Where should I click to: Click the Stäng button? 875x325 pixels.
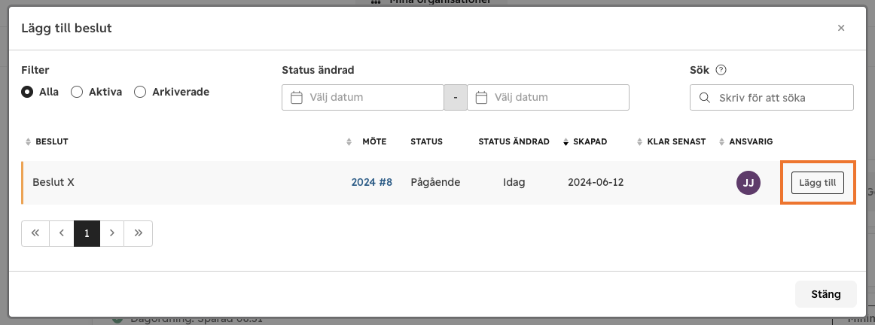click(x=826, y=294)
